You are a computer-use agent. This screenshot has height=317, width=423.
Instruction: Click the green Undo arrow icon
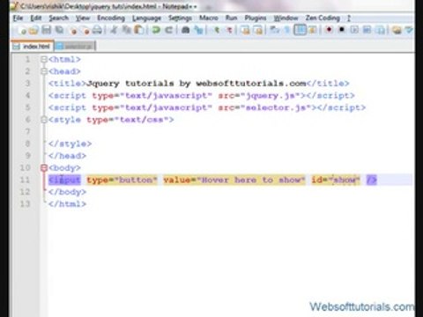click(x=156, y=30)
